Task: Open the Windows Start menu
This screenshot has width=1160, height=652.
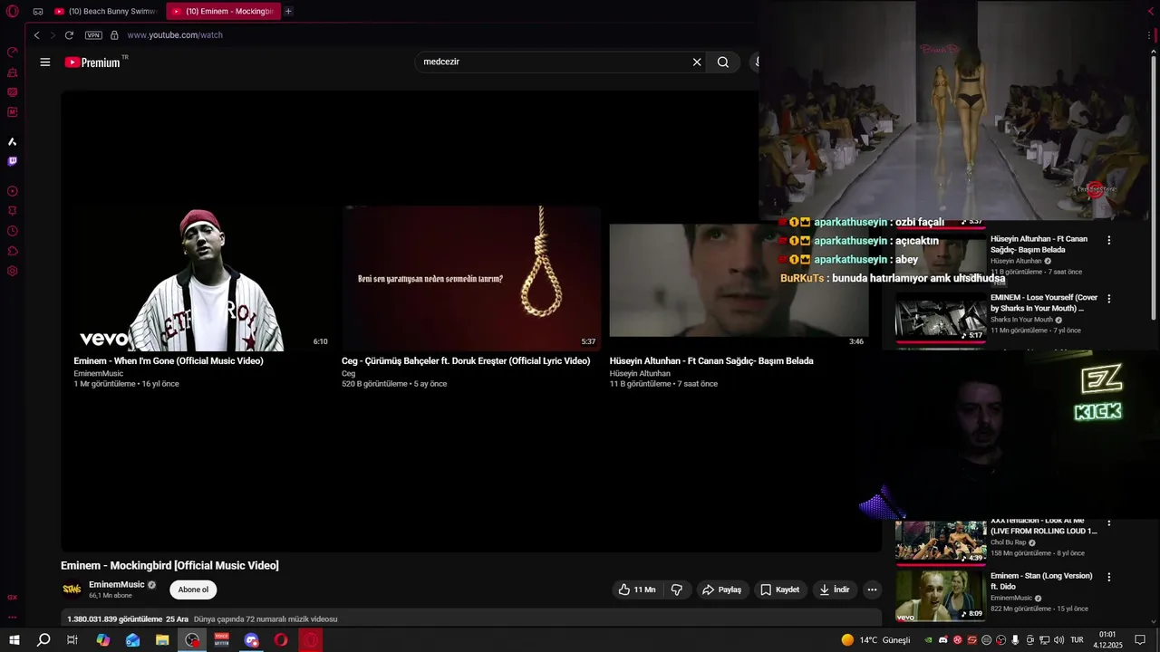Action: click(14, 640)
